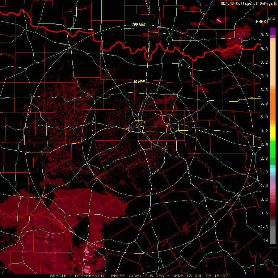Click the [PHAS] label above the scale
The image size is (278, 278).
point(261,21)
